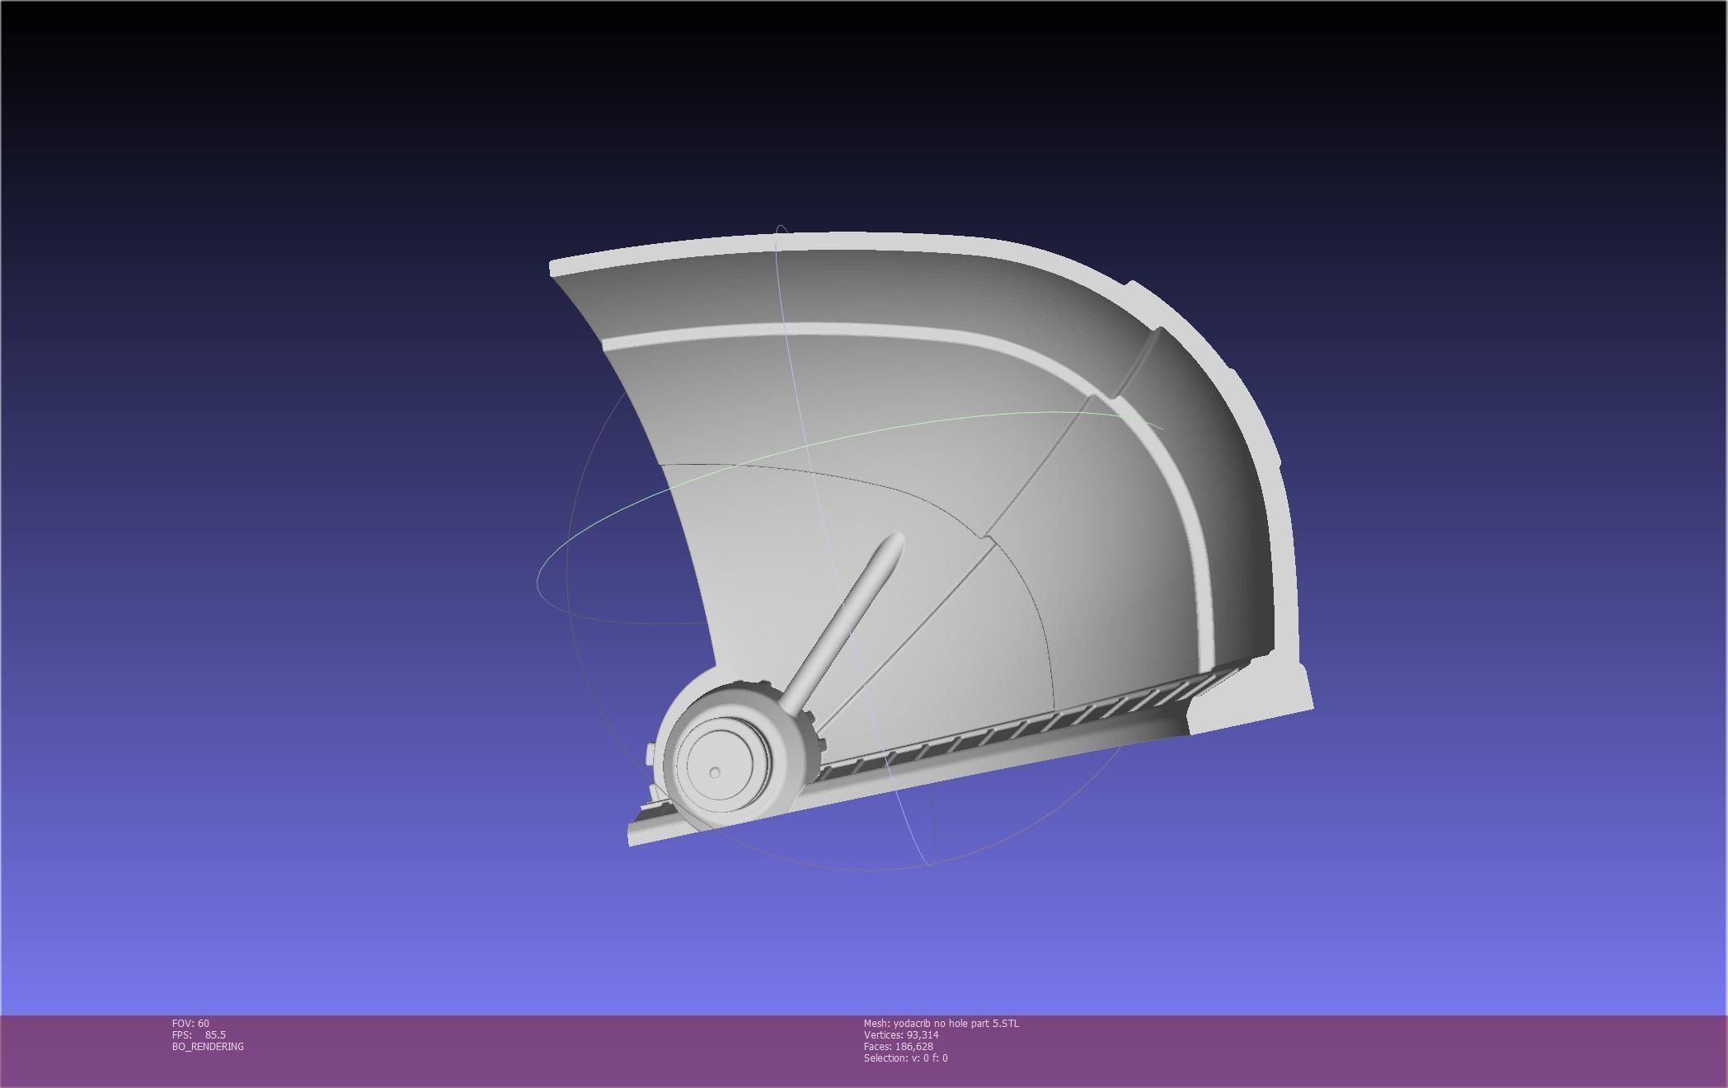Click the BO_RENDERING label
Viewport: 1728px width, 1088px height.
click(208, 1046)
